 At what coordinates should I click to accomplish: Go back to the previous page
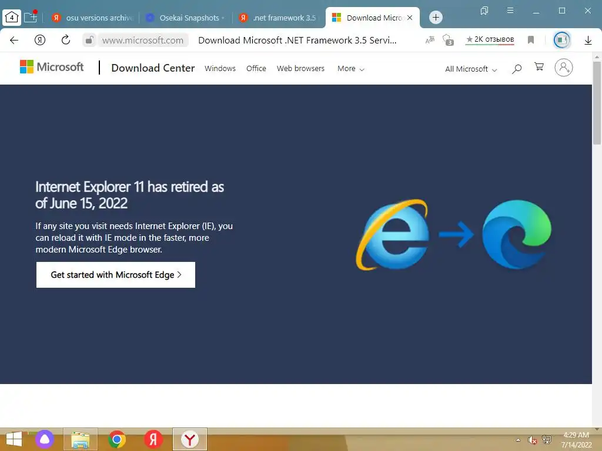point(14,40)
